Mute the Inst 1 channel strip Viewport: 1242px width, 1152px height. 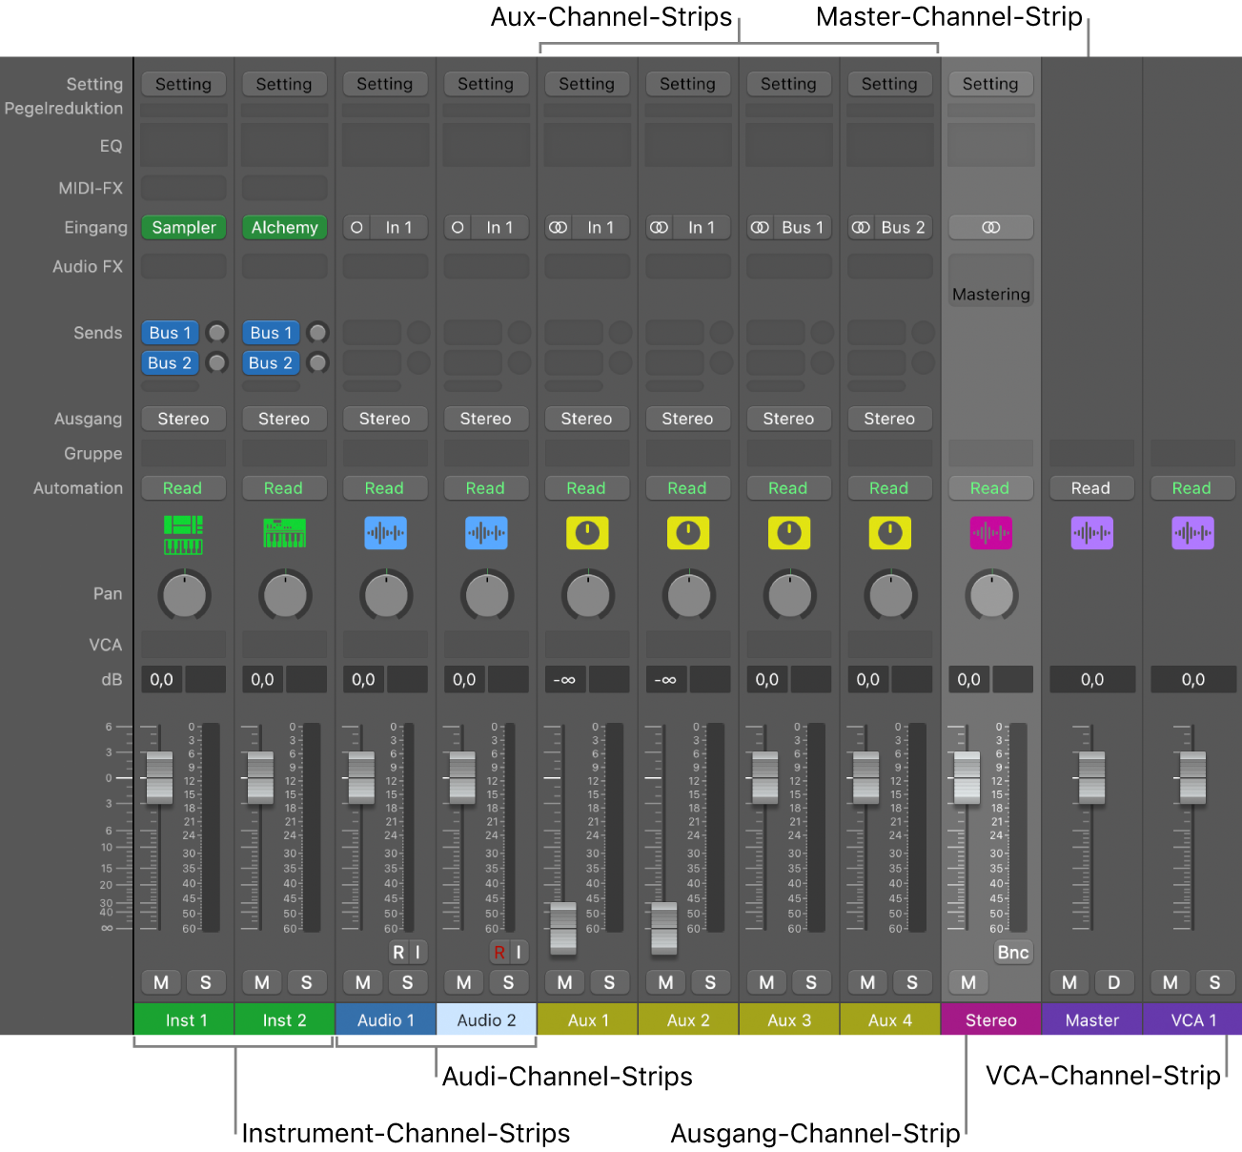pos(161,982)
